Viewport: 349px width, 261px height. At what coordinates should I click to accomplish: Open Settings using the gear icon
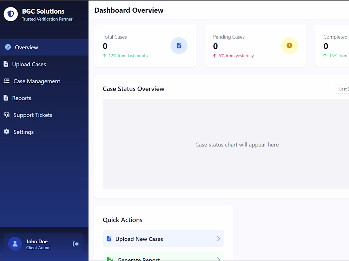(x=6, y=132)
